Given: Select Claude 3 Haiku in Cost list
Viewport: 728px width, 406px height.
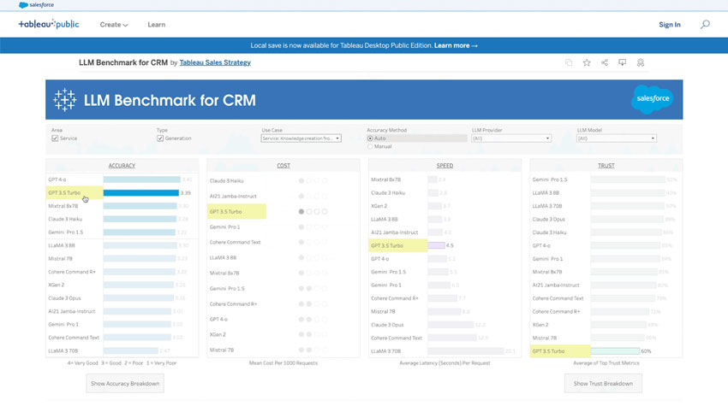Looking at the screenshot, I should pos(227,180).
